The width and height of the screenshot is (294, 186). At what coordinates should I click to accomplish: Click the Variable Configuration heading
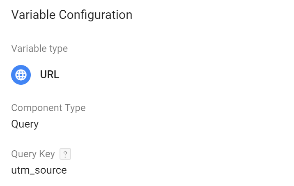pyautogui.click(x=72, y=15)
